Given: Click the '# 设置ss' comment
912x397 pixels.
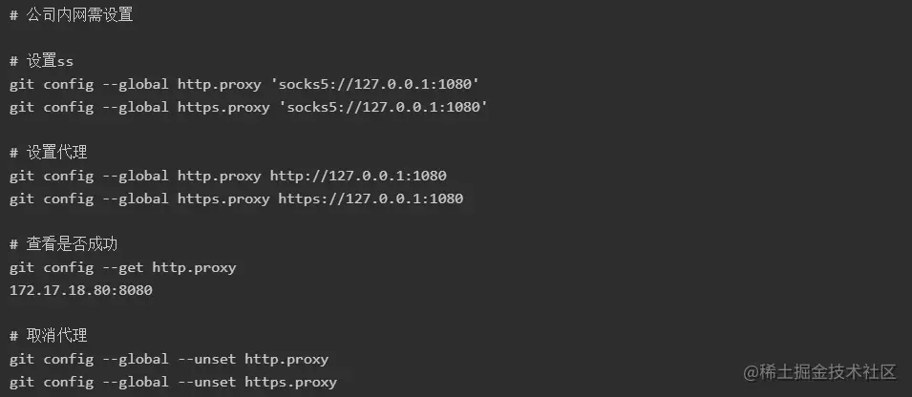Looking at the screenshot, I should pos(42,61).
